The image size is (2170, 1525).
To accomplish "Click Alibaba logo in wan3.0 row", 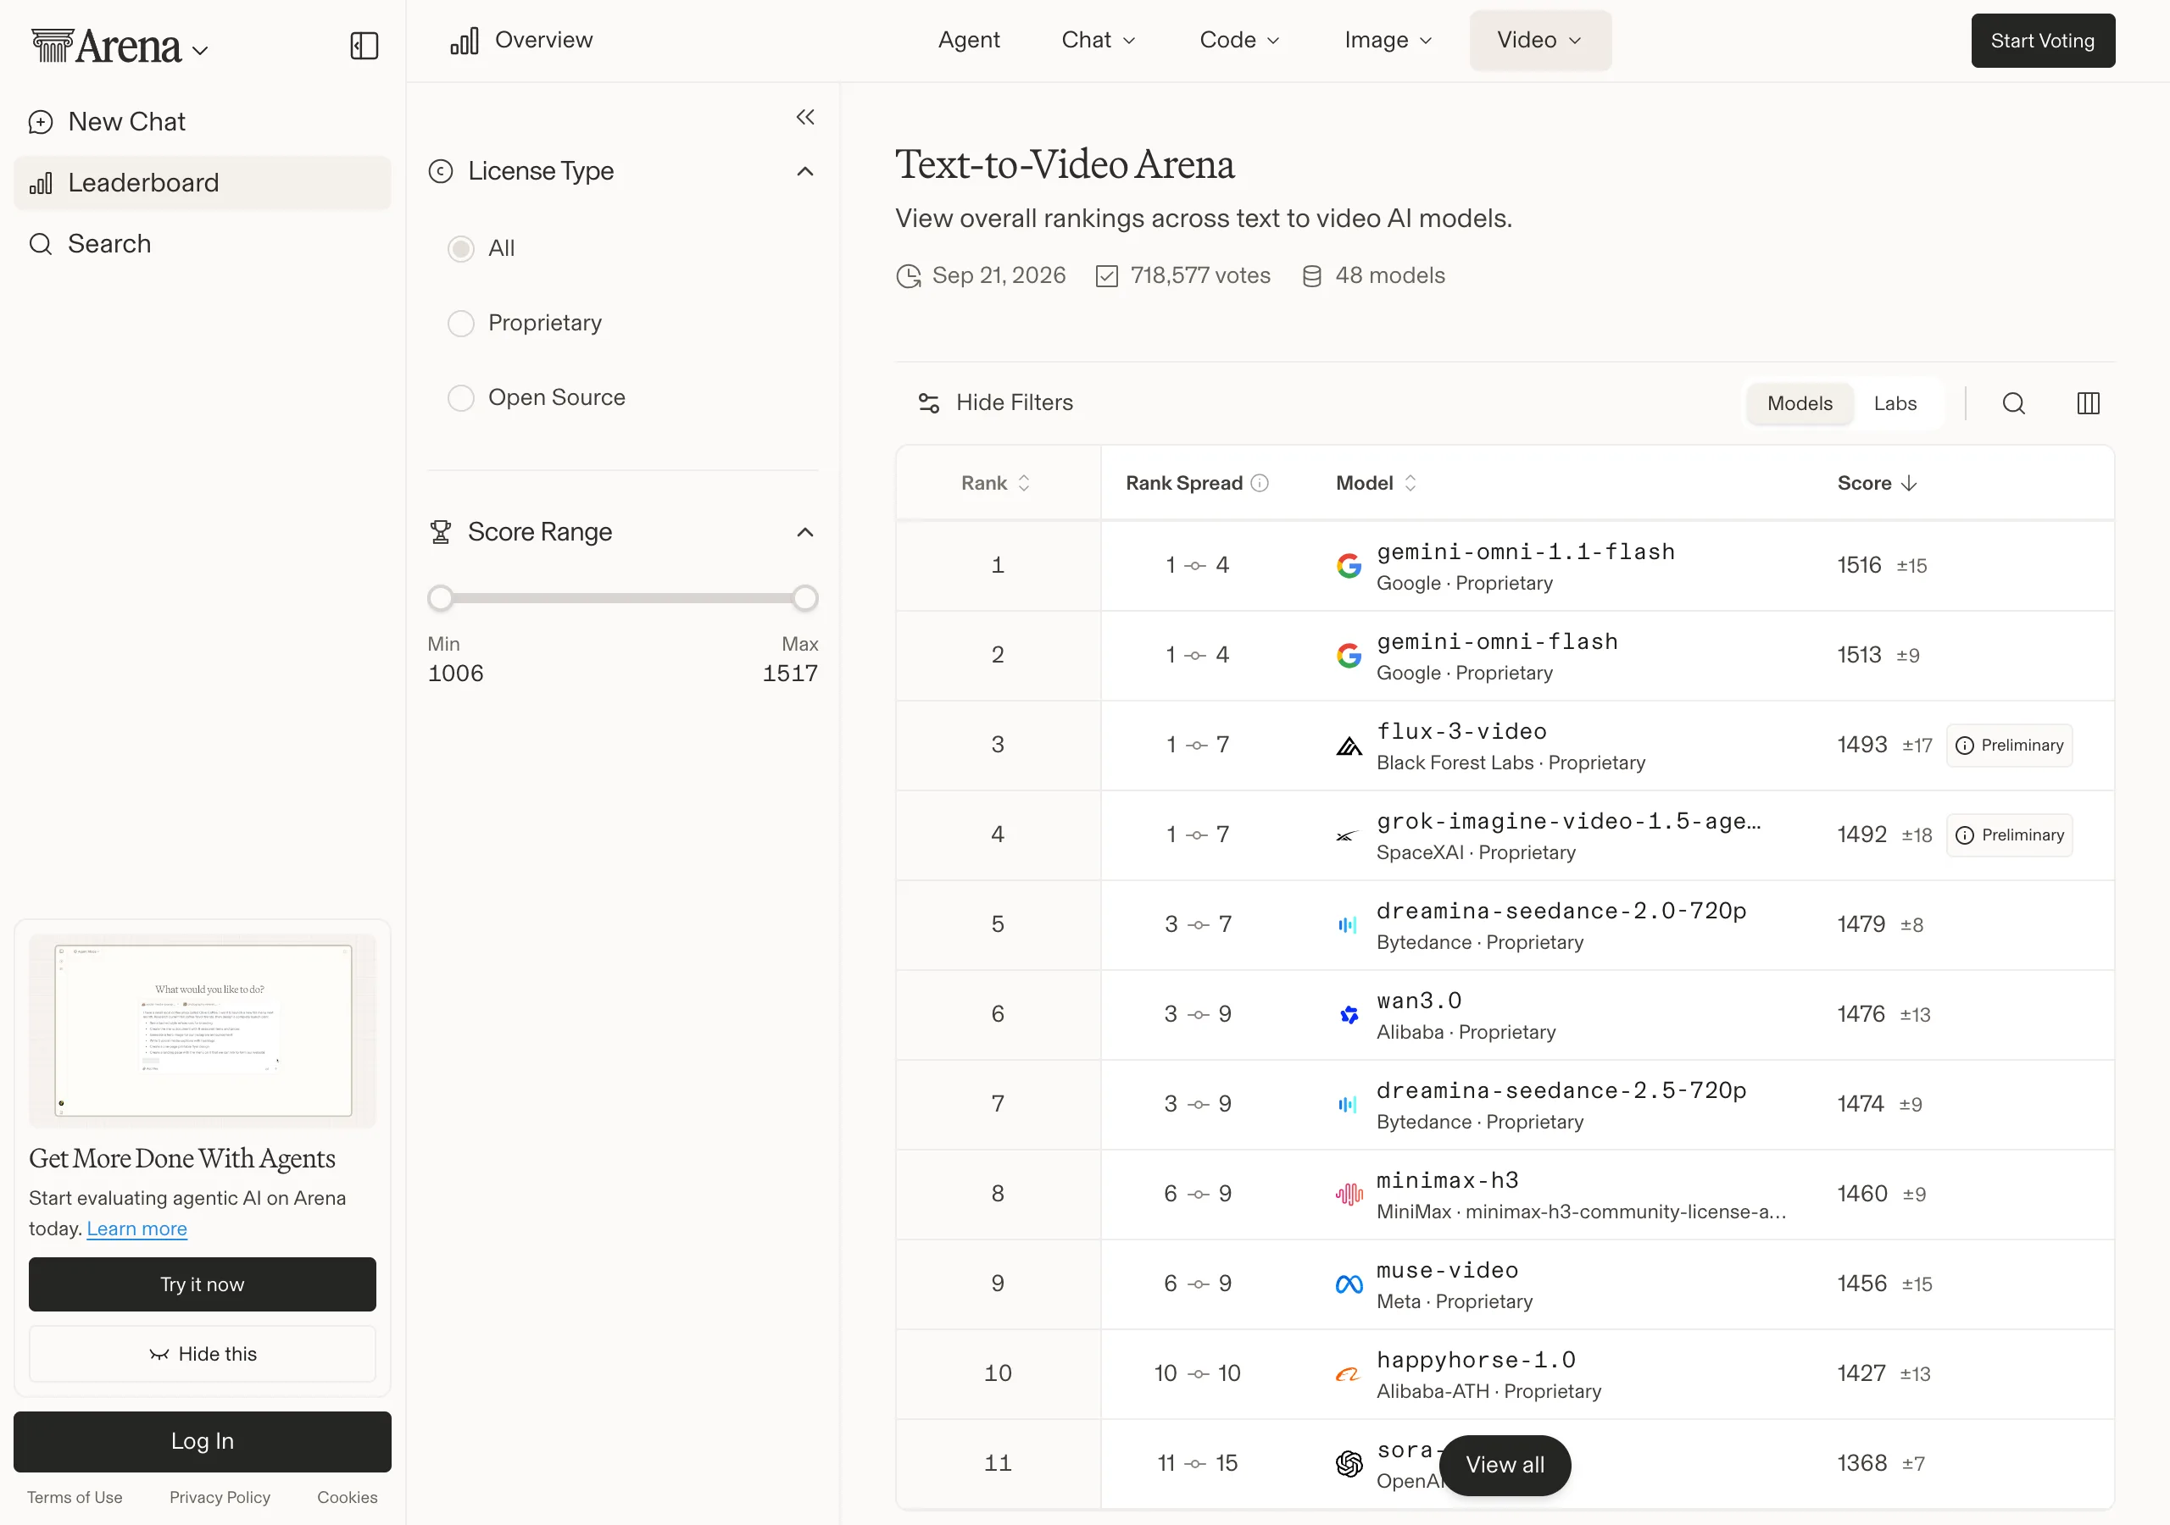I will coord(1349,1015).
